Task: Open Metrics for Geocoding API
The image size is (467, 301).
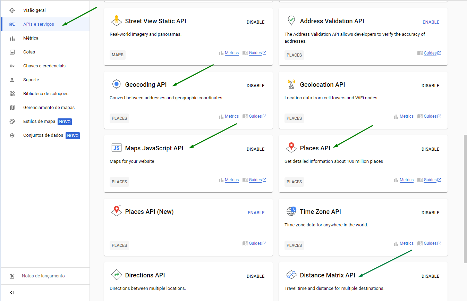Action: pyautogui.click(x=232, y=116)
